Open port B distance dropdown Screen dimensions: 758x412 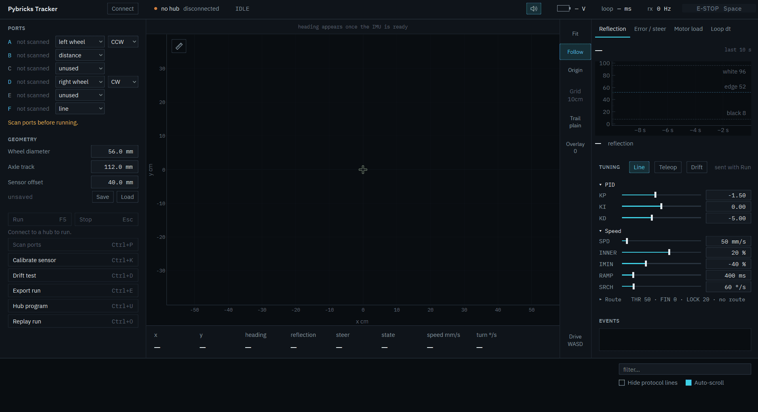pos(80,55)
